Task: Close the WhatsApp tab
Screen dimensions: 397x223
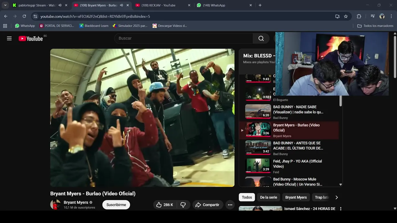Action: [x=251, y=5]
